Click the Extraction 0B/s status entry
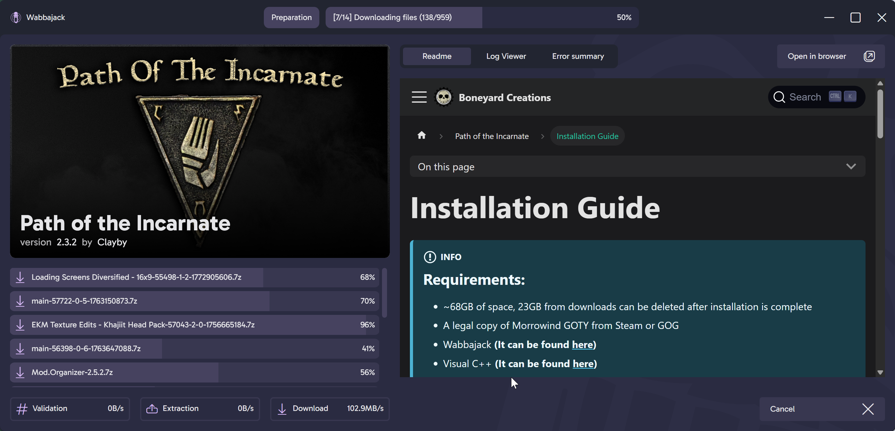 point(200,409)
